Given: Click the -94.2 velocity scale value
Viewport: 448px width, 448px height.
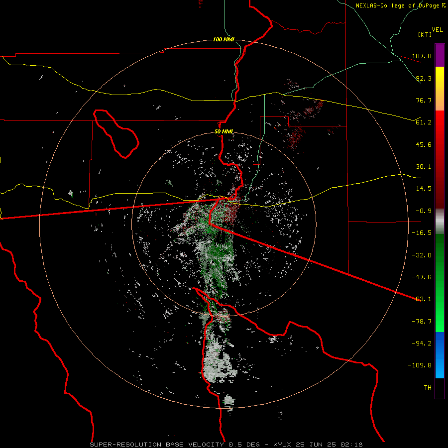Looking at the screenshot, I should point(422,343).
